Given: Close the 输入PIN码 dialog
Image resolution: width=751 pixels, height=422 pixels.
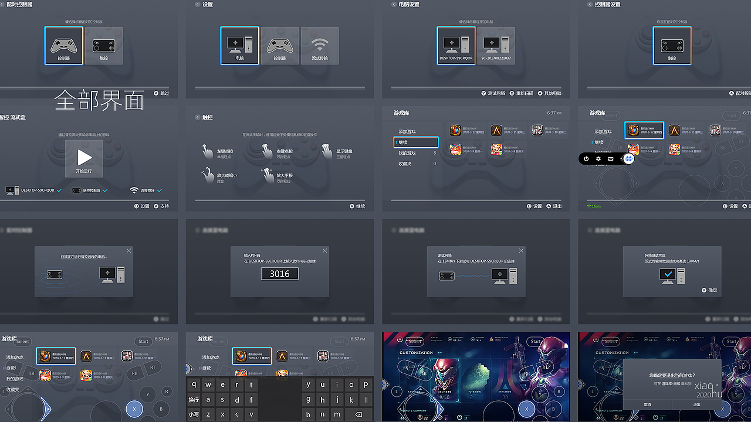Looking at the screenshot, I should (x=325, y=250).
